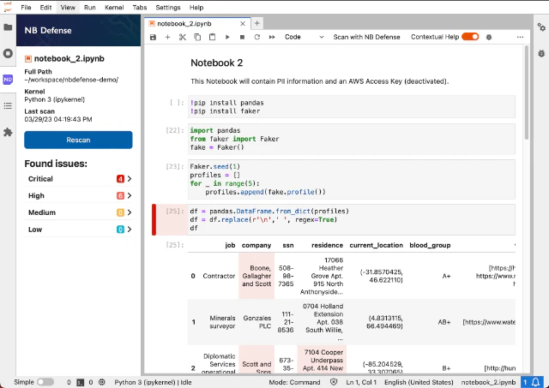Click Ln 1, Col 1 in status bar

coord(361,382)
